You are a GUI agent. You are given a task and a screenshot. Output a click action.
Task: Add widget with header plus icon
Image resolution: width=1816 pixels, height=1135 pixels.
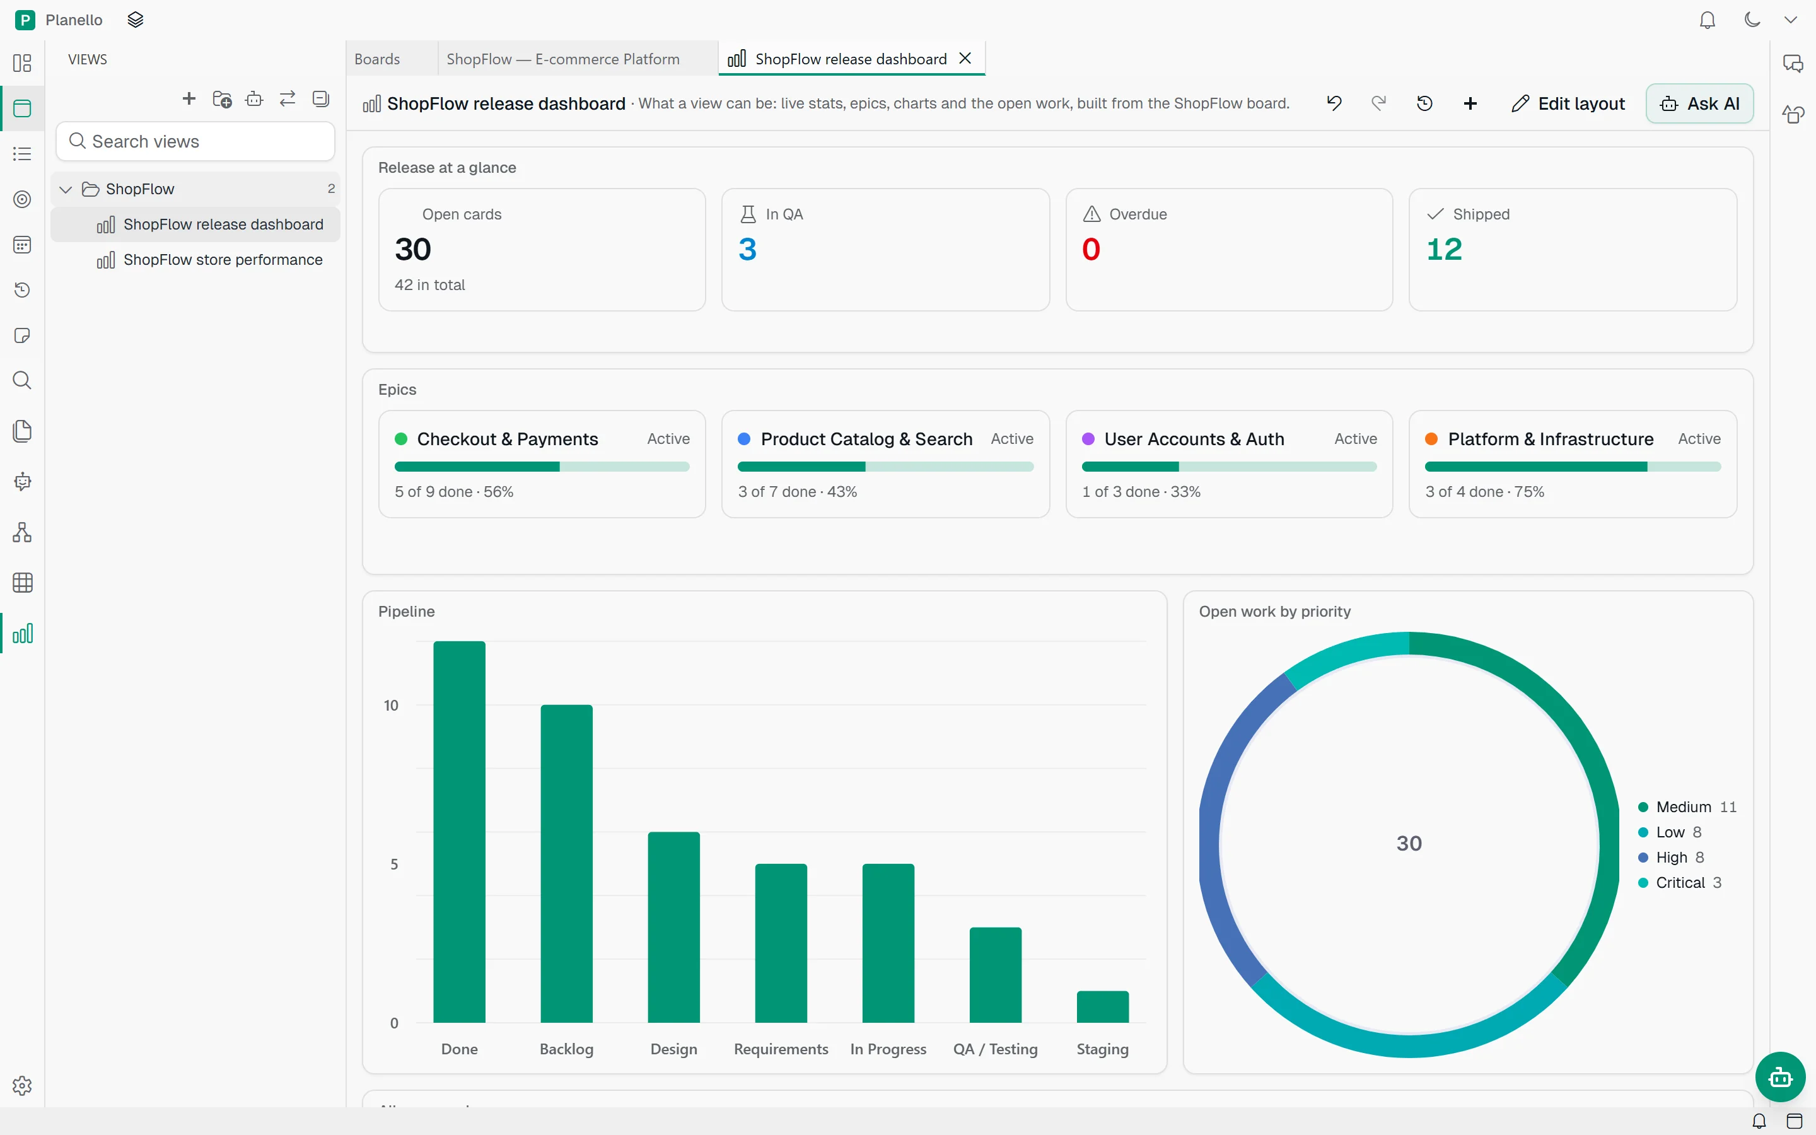[1470, 103]
